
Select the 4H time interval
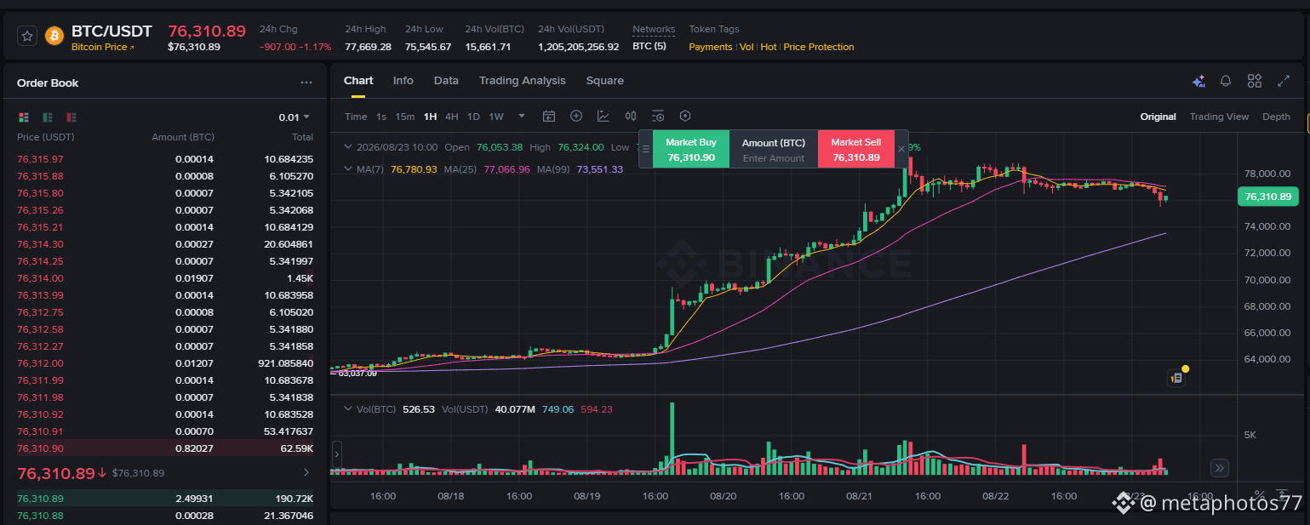click(452, 117)
